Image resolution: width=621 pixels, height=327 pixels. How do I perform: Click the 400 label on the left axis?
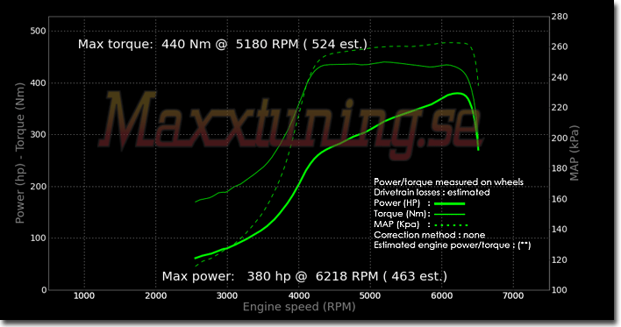(x=38, y=83)
